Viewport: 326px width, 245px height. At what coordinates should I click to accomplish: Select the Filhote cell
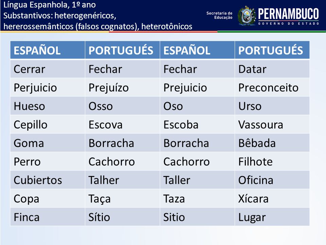point(272,161)
